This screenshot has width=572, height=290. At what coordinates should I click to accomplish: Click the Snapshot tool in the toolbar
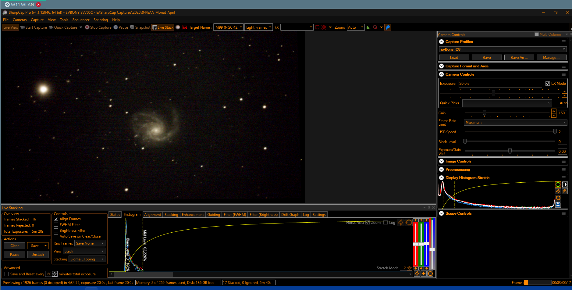140,27
